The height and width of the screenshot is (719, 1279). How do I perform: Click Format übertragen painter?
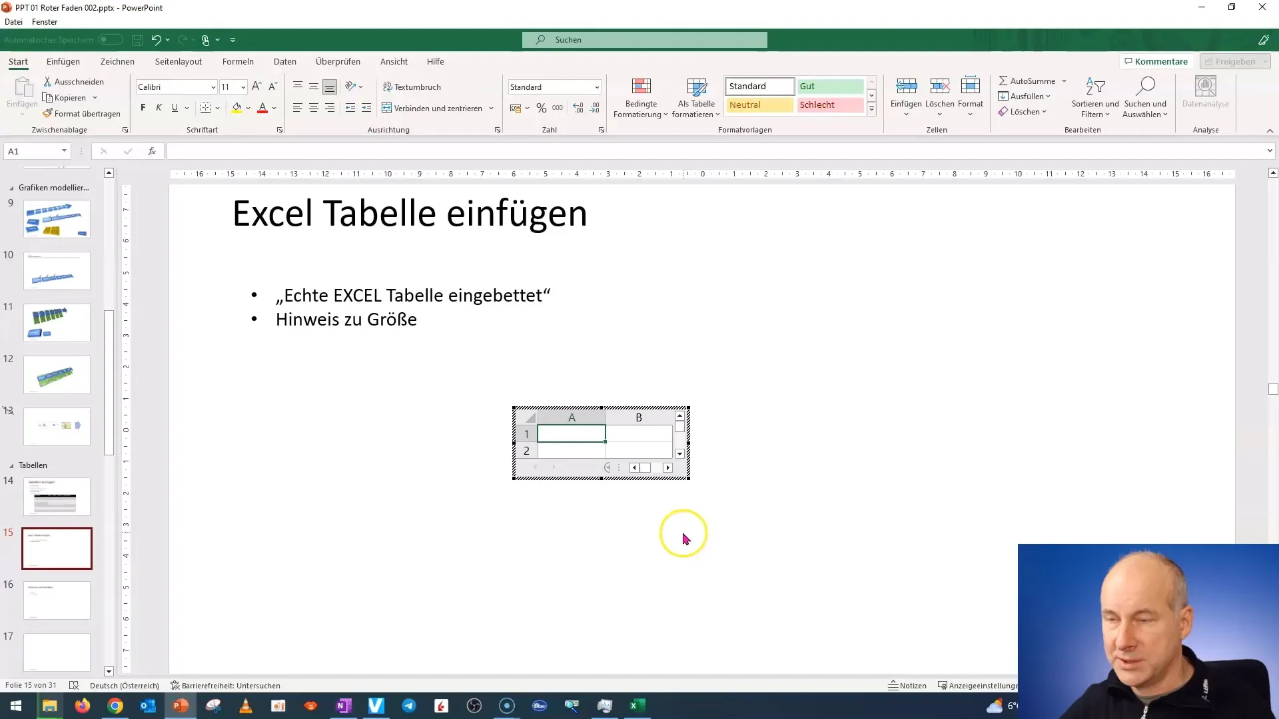pos(81,114)
